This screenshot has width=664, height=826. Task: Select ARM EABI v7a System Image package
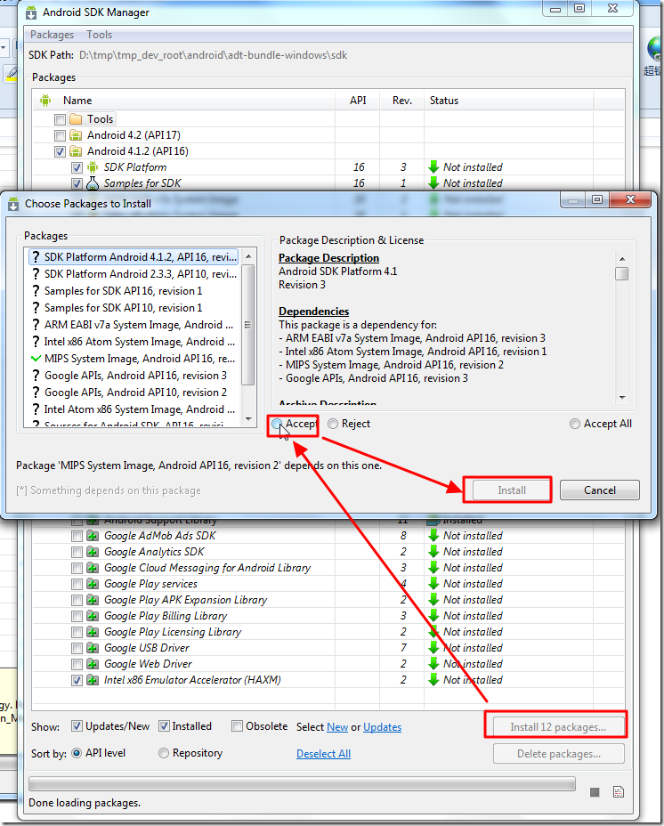point(134,325)
